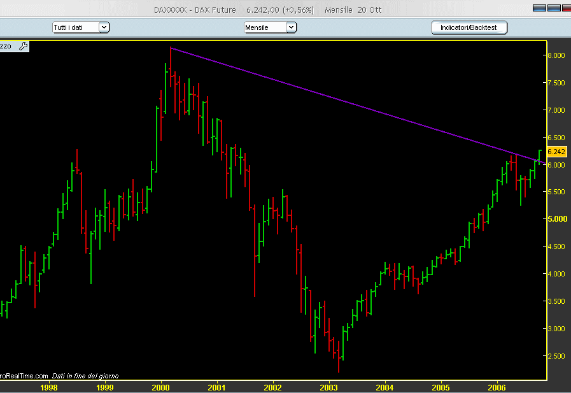The image size is (571, 393).
Task: Click the yellow 6.242 current price tag
Action: pyautogui.click(x=556, y=152)
